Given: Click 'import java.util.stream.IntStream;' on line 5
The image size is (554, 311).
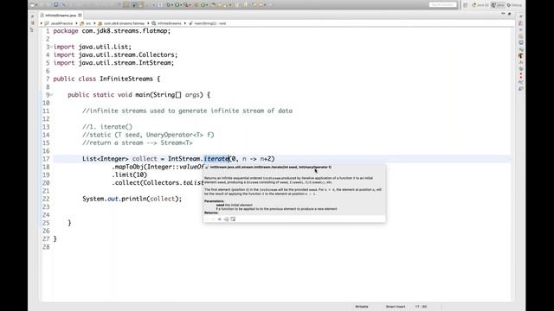Looking at the screenshot, I should coord(113,63).
